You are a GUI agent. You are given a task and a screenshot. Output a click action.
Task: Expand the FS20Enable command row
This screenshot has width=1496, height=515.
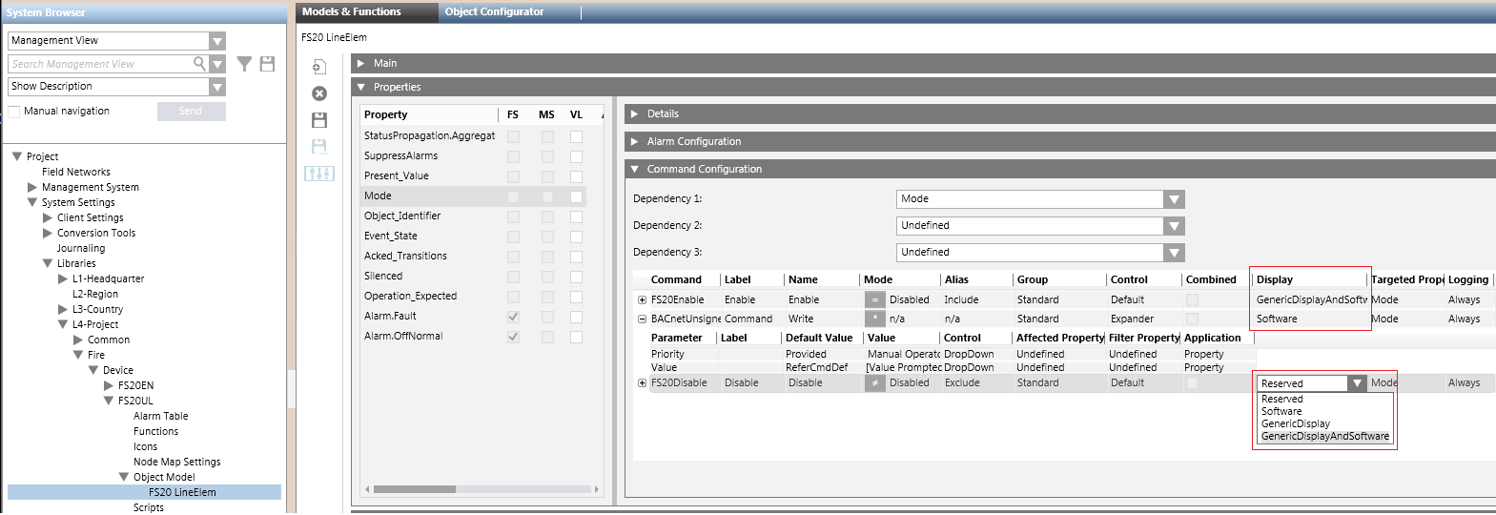[642, 299]
